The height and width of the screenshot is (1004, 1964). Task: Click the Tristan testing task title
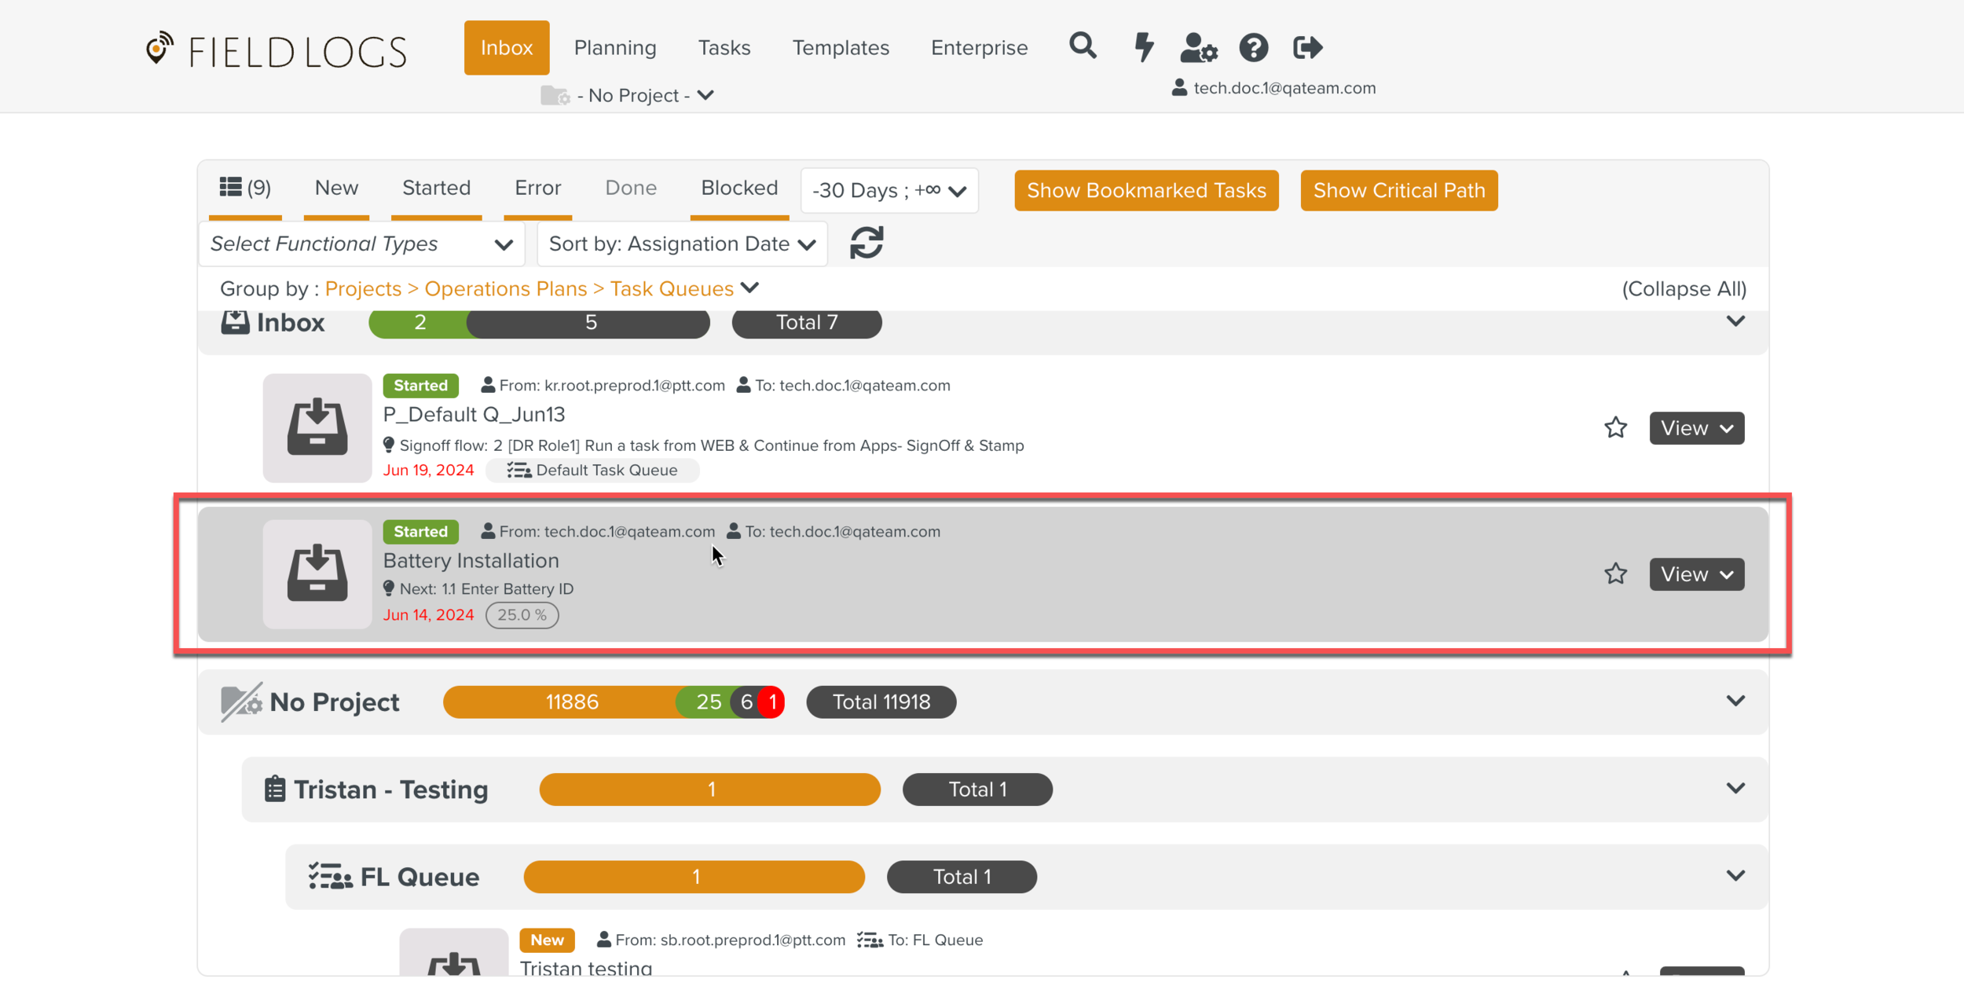[x=586, y=968]
